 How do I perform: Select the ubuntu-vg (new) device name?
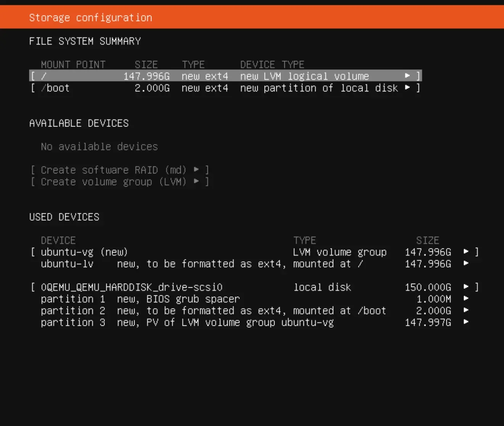pyautogui.click(x=84, y=252)
